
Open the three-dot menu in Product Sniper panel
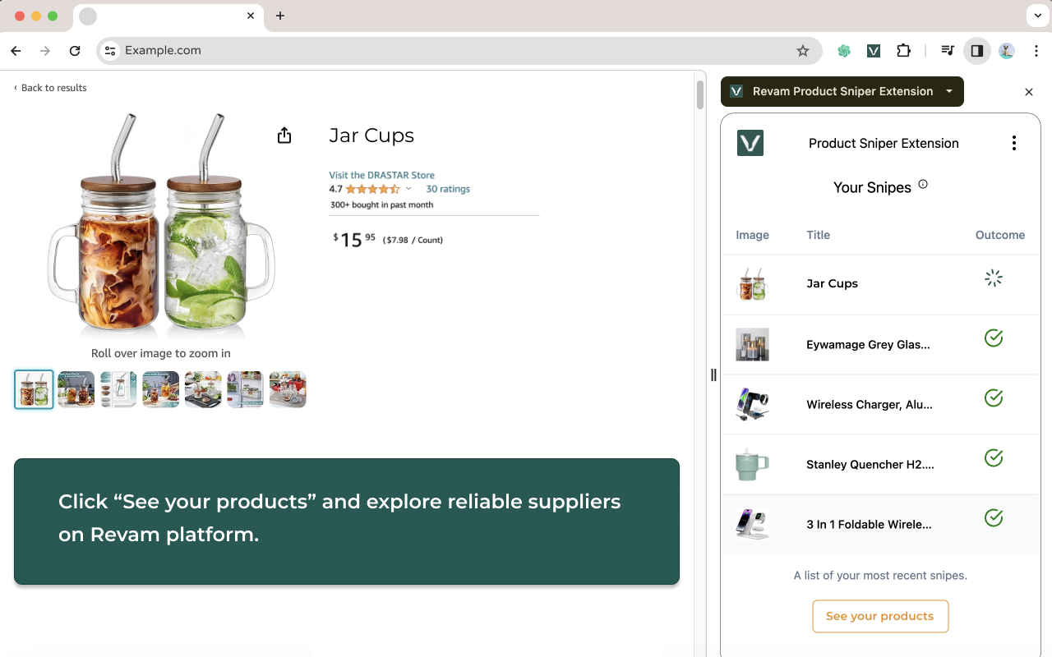click(1014, 142)
